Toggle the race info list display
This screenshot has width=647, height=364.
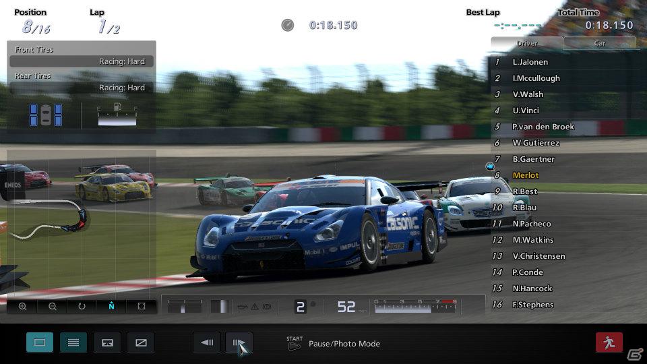pyautogui.click(x=73, y=342)
